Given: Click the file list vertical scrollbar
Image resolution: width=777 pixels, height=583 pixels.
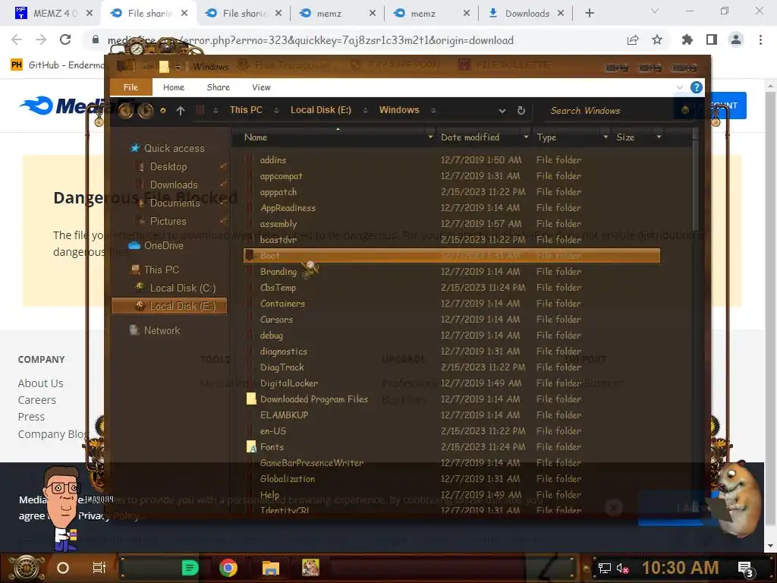Looking at the screenshot, I should [695, 184].
